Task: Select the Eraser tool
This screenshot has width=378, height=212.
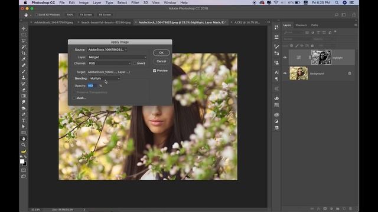Action: click(24, 90)
